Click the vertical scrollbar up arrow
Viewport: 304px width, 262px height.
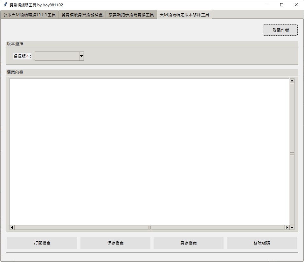coord(292,81)
